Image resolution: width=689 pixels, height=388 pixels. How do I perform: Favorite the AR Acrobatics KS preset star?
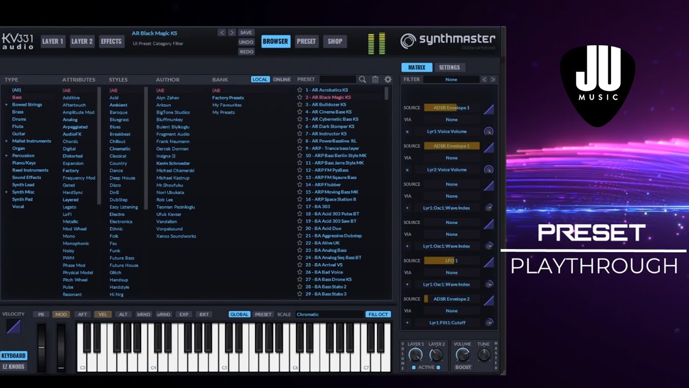coord(300,90)
